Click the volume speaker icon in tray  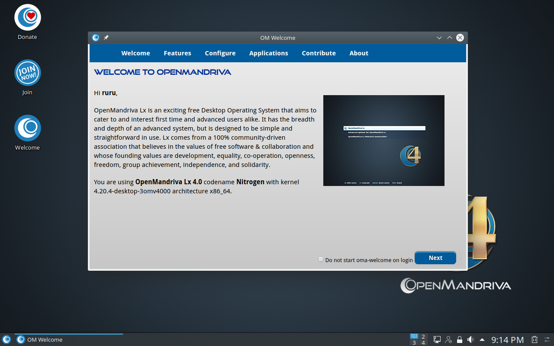470,340
